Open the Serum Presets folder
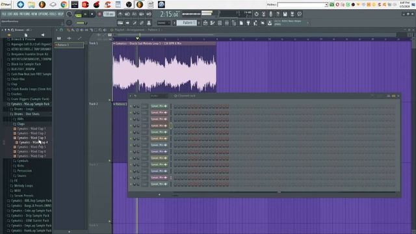Screen dimensions: 416x234 point(23,196)
